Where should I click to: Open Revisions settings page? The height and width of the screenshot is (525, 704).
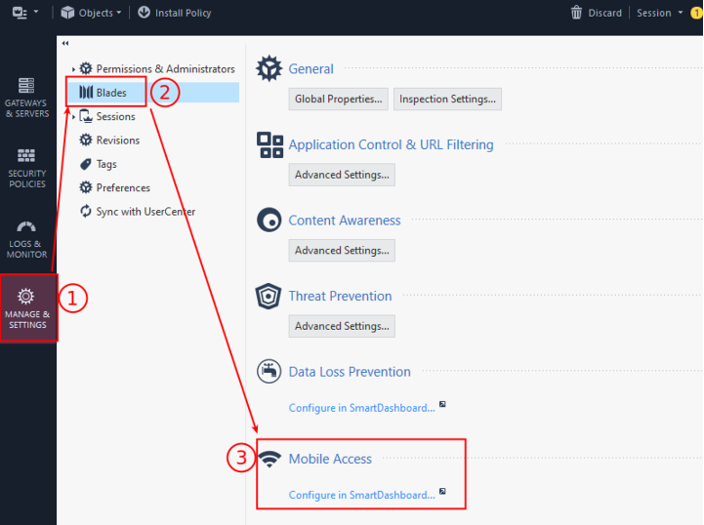point(117,141)
